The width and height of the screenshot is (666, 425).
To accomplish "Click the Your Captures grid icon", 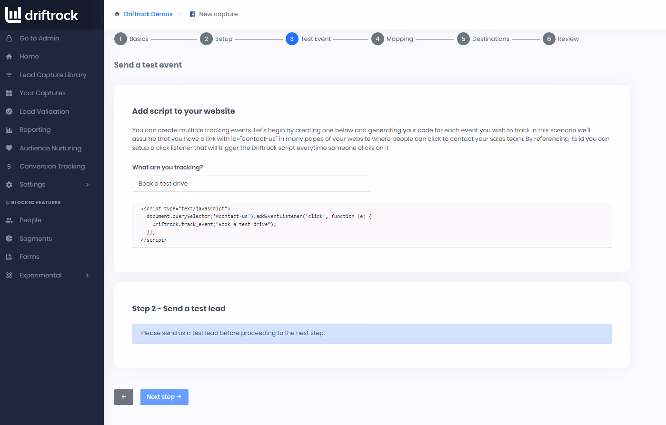I will click(9, 93).
